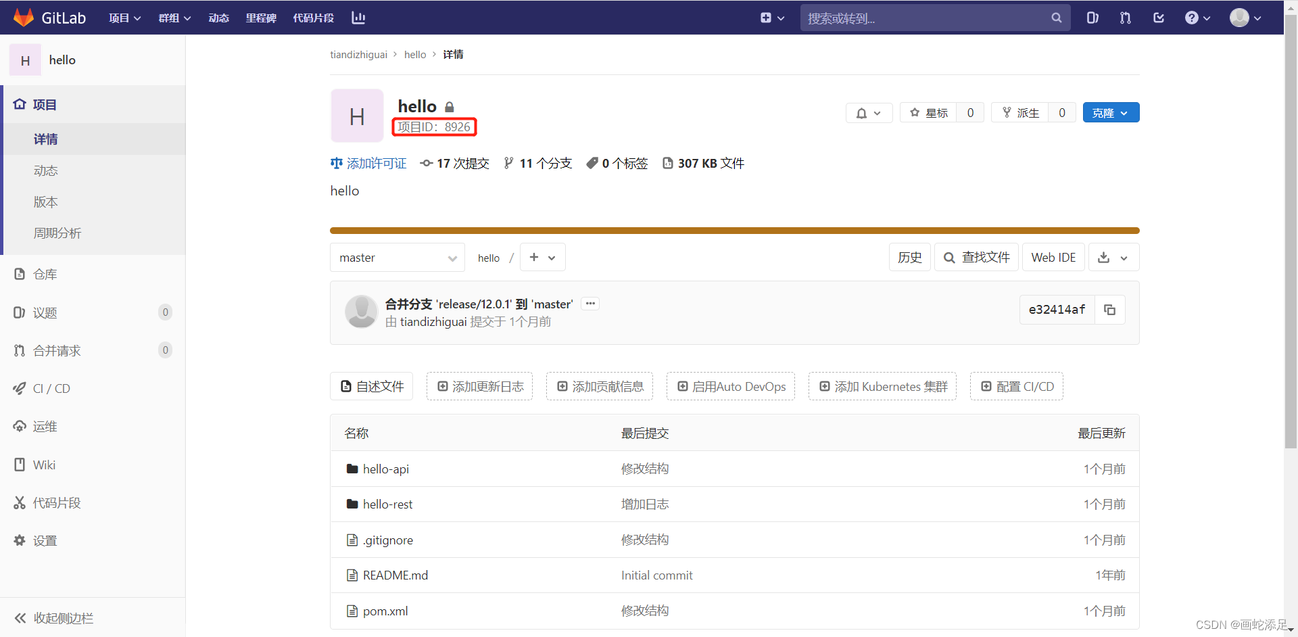Focus the search or jump to field
The image size is (1298, 637).
tap(936, 18)
